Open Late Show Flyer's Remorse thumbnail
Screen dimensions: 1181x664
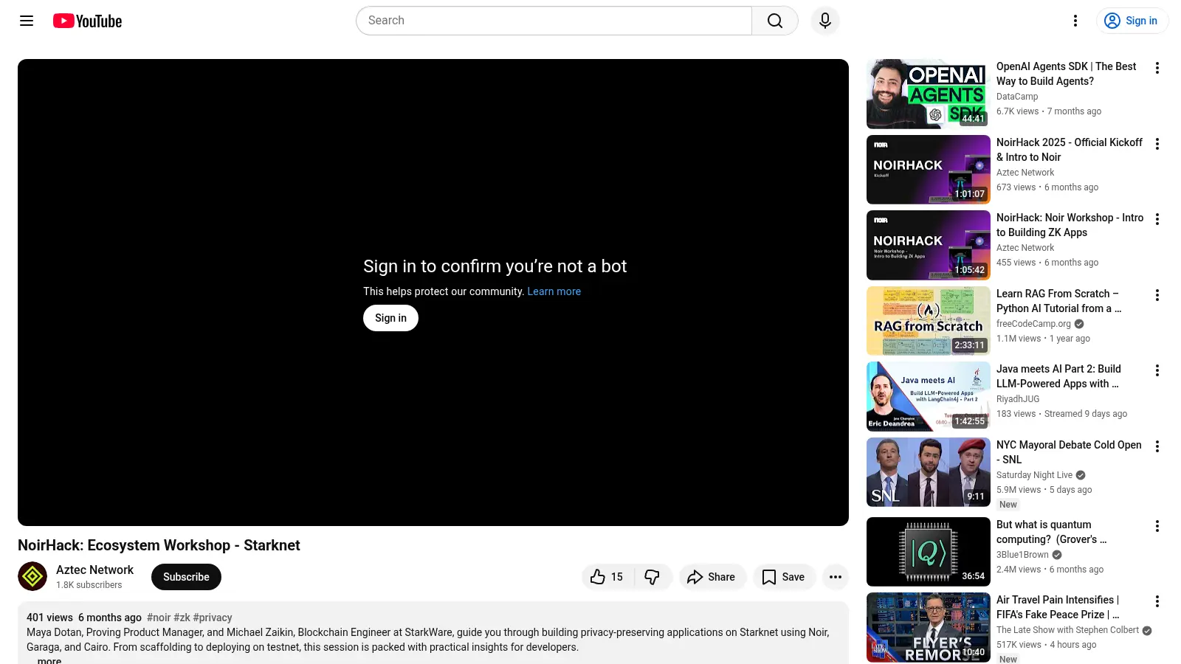pos(929,627)
